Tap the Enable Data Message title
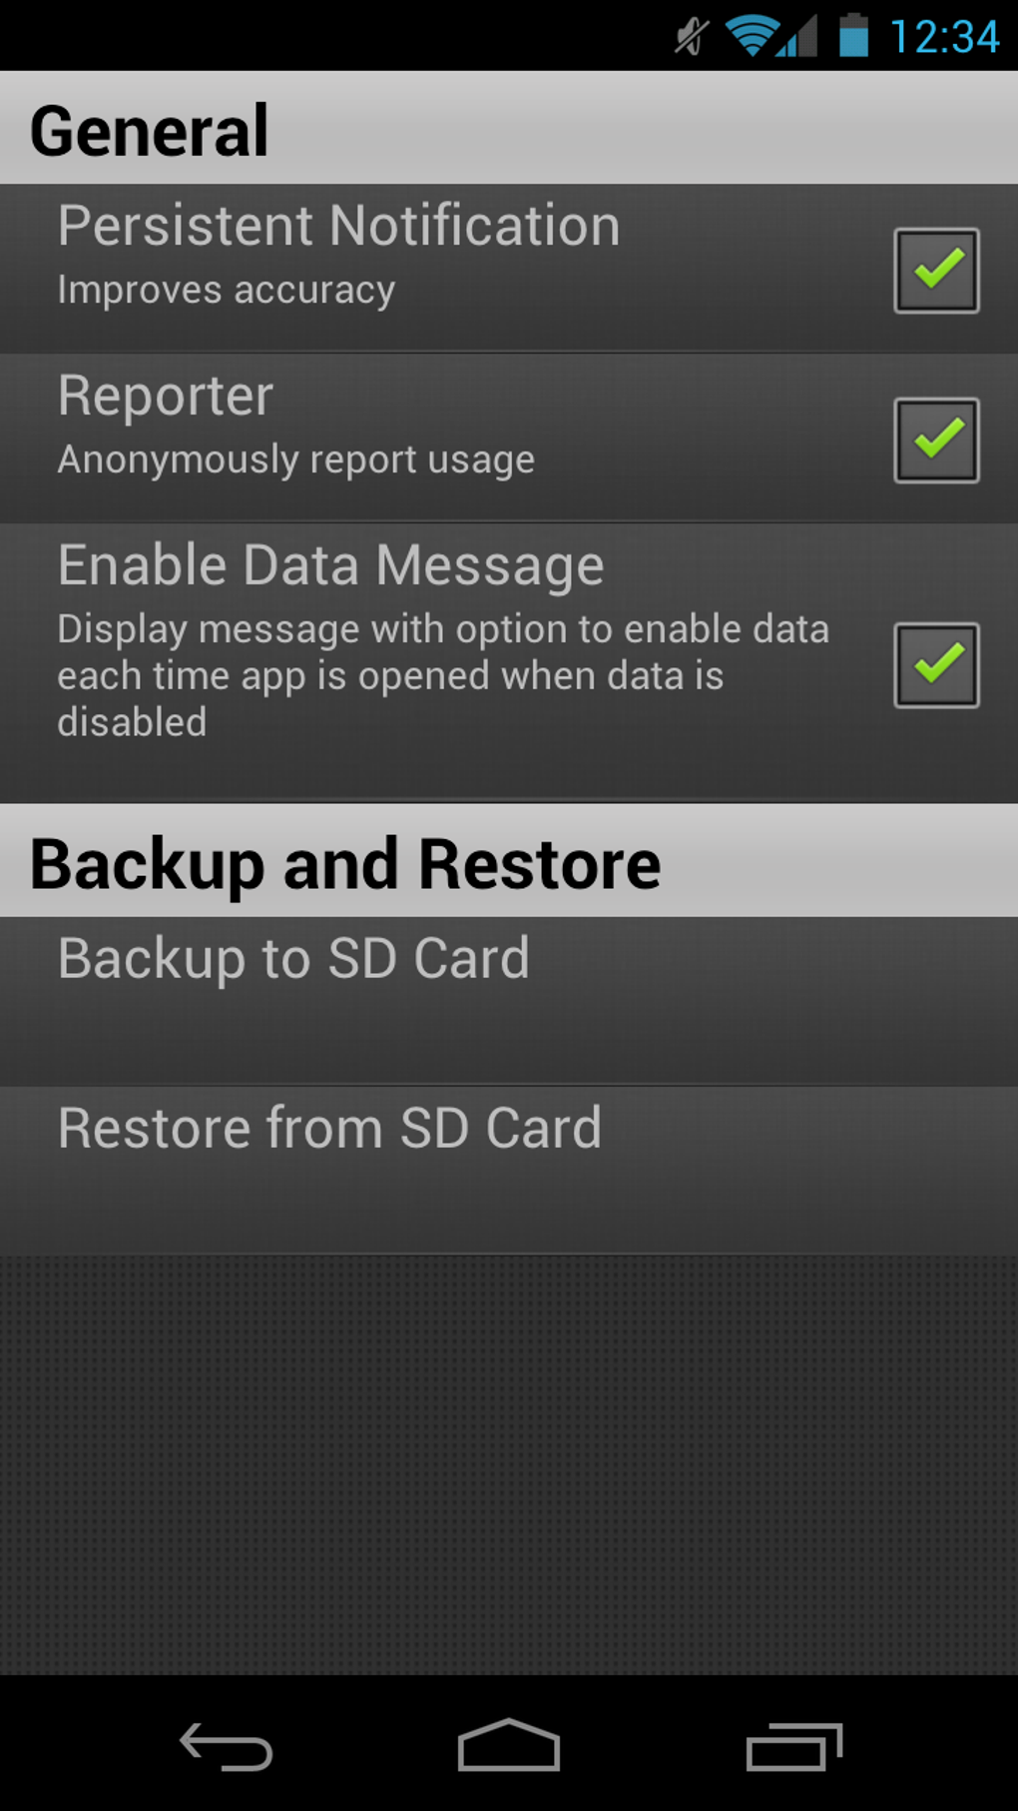 pyautogui.click(x=330, y=566)
